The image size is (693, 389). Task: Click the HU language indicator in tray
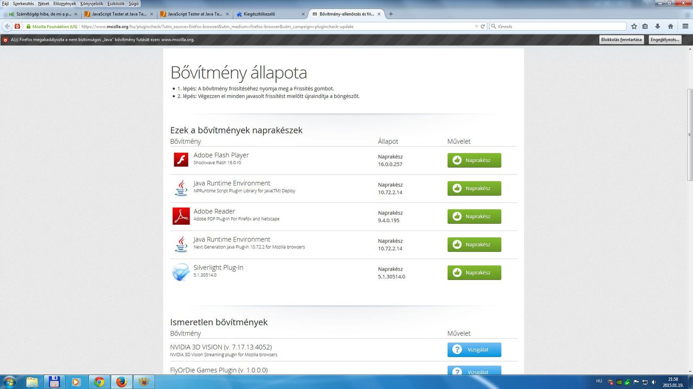(x=599, y=380)
